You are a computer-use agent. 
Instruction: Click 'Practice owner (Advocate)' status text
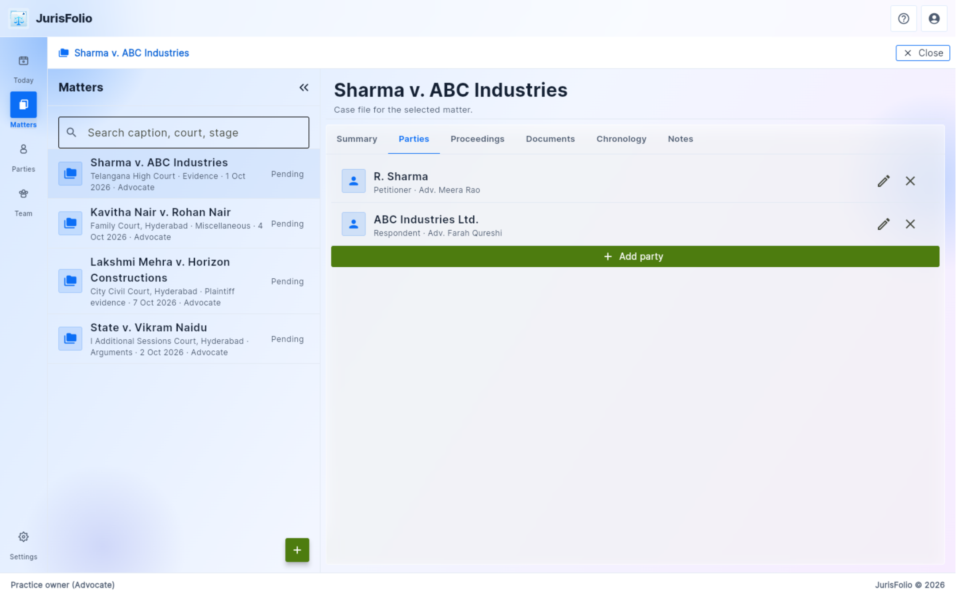pyautogui.click(x=62, y=585)
